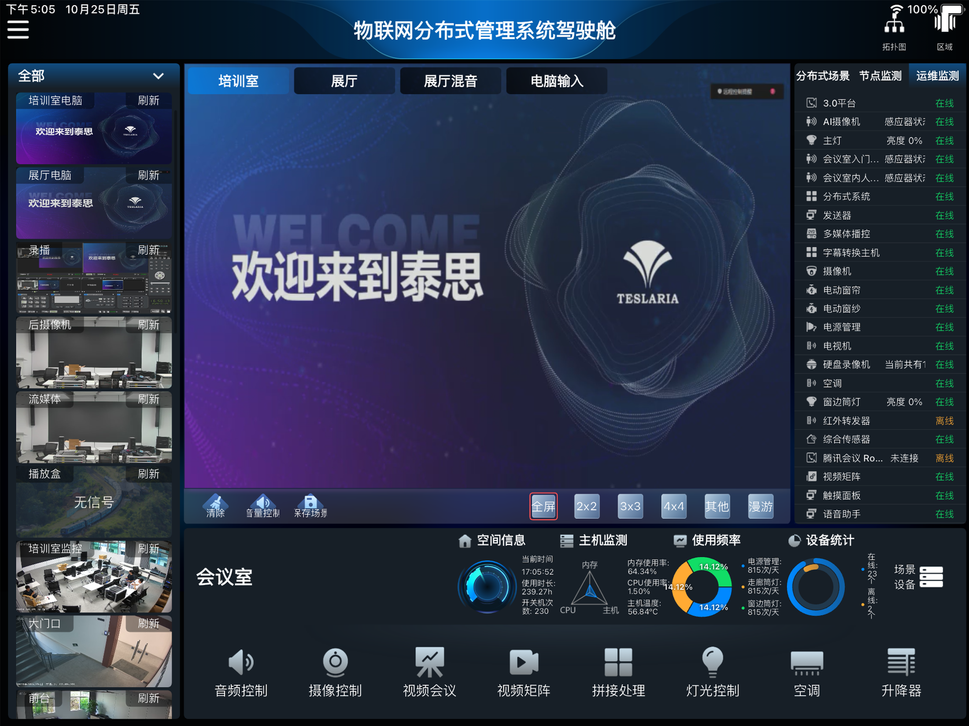The image size is (969, 726).
Task: Click the 摄像机 camera icon in list
Action: 811,271
